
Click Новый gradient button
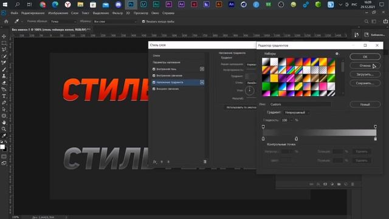[x=365, y=105]
